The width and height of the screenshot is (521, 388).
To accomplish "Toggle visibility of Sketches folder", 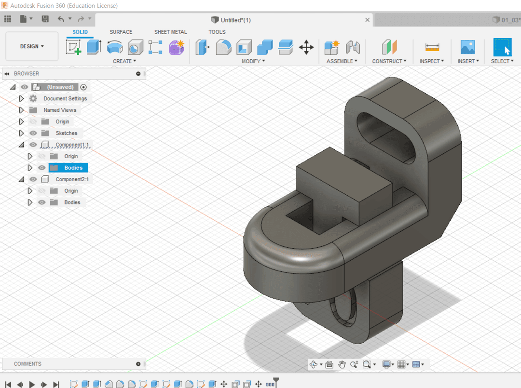I will [x=33, y=133].
